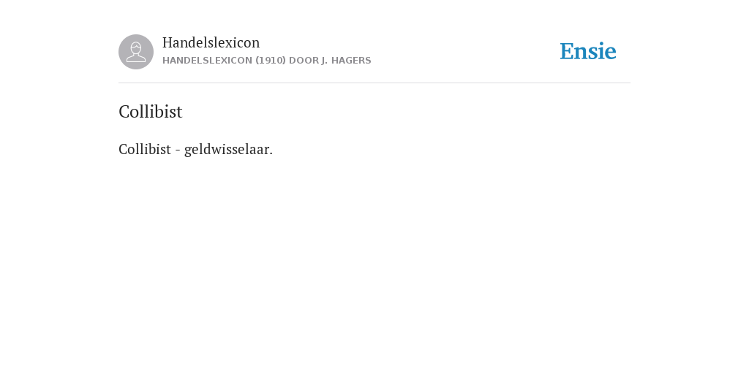Click Collibist at the start of the definition

tap(145, 149)
